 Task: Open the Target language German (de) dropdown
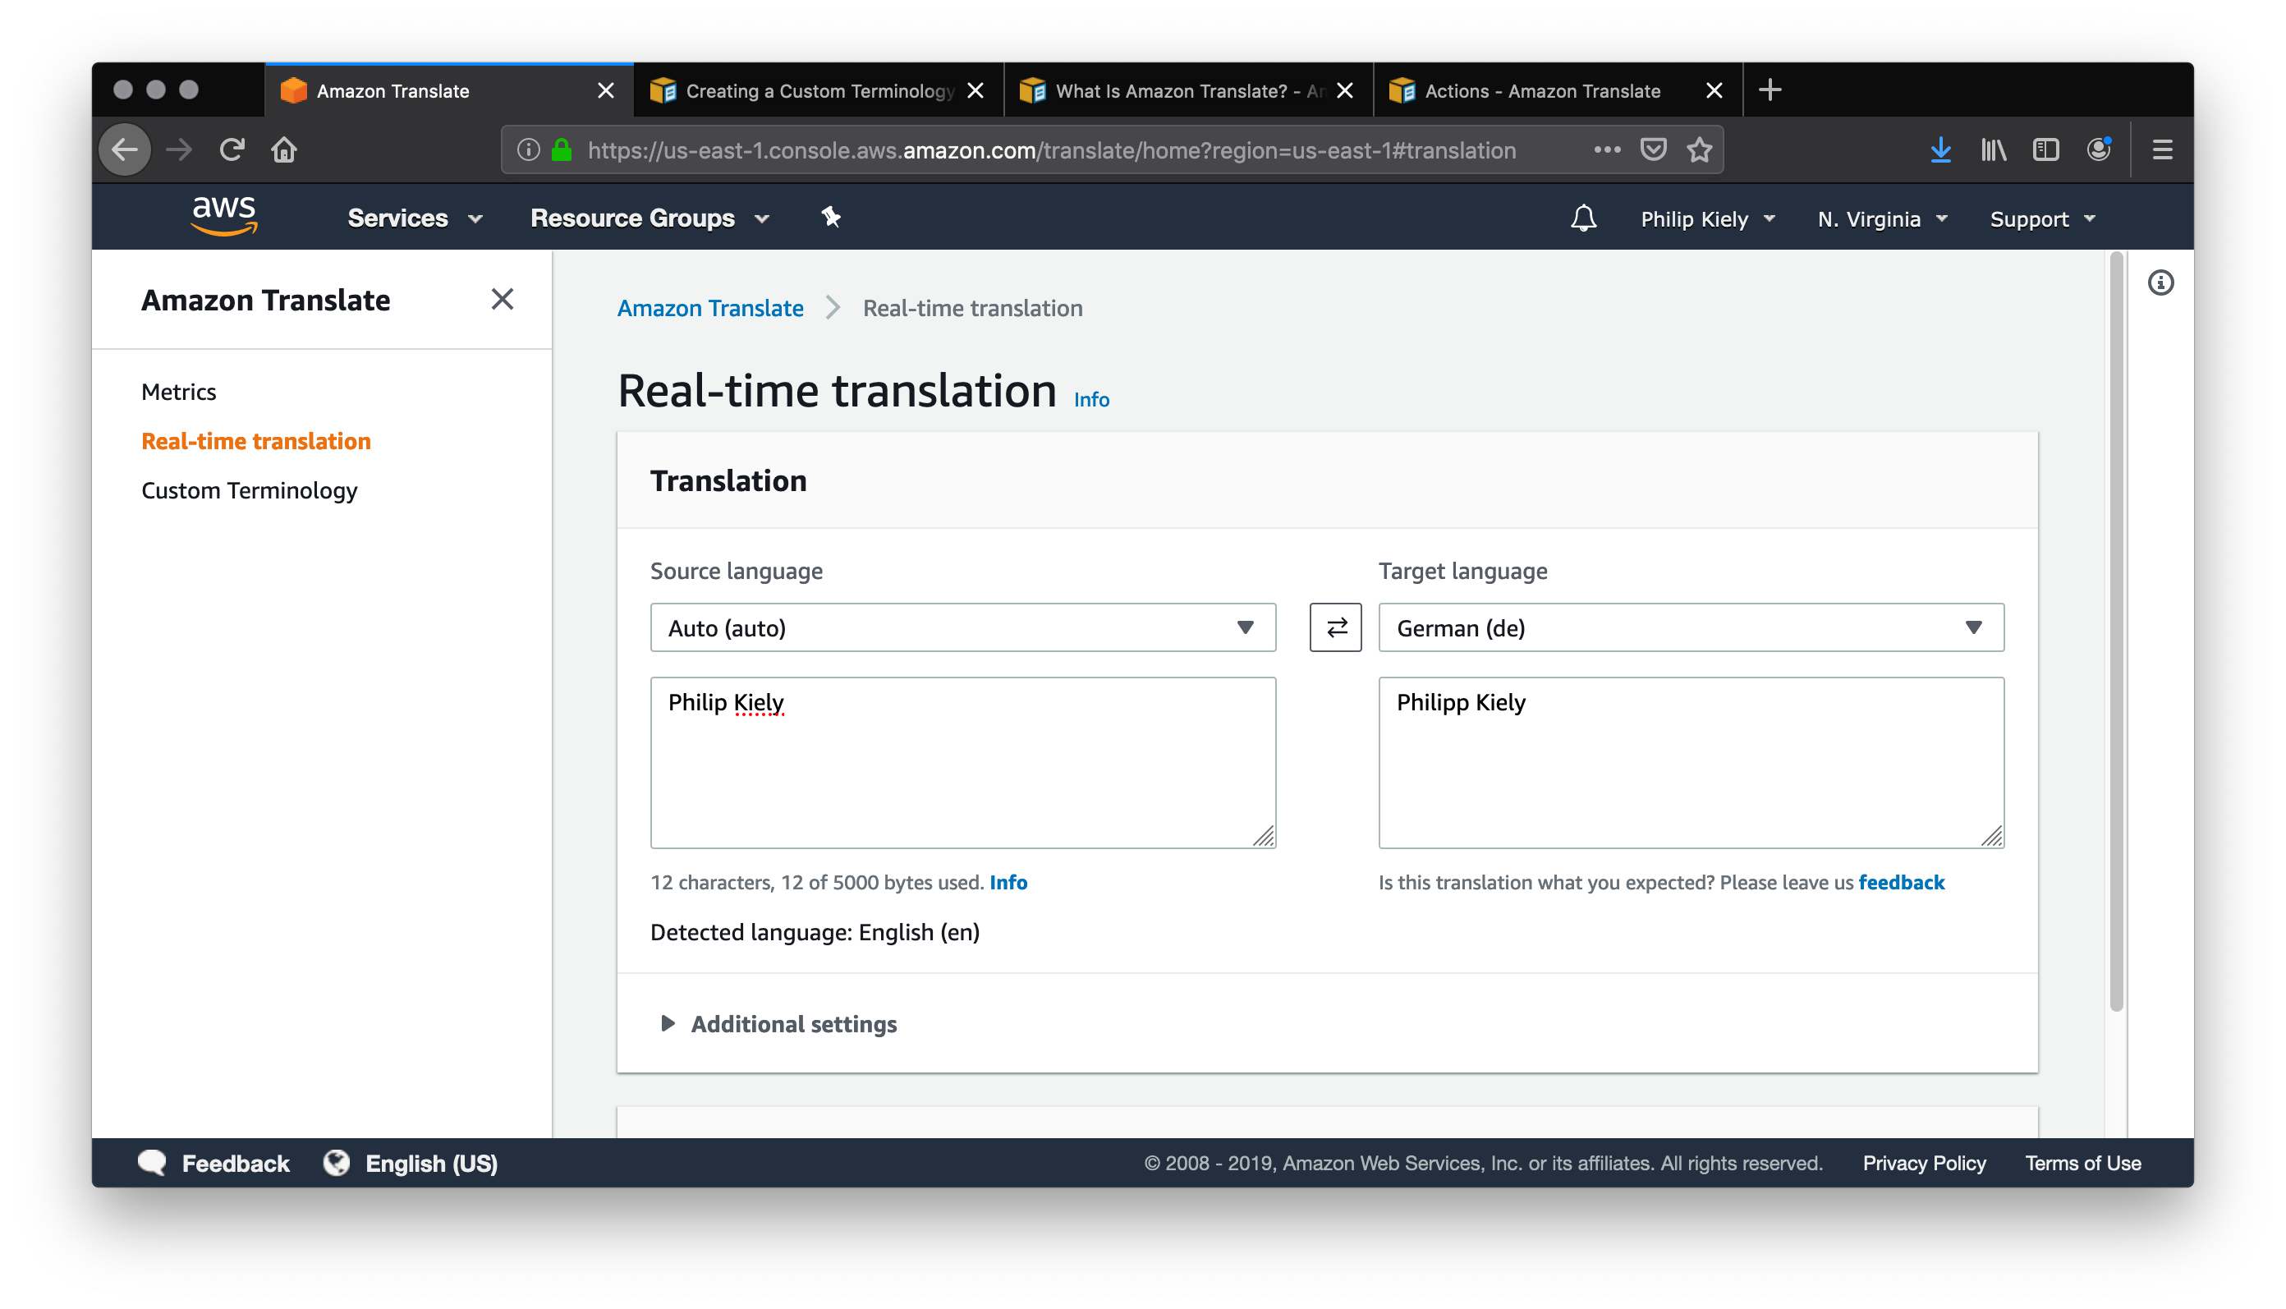click(x=1691, y=627)
